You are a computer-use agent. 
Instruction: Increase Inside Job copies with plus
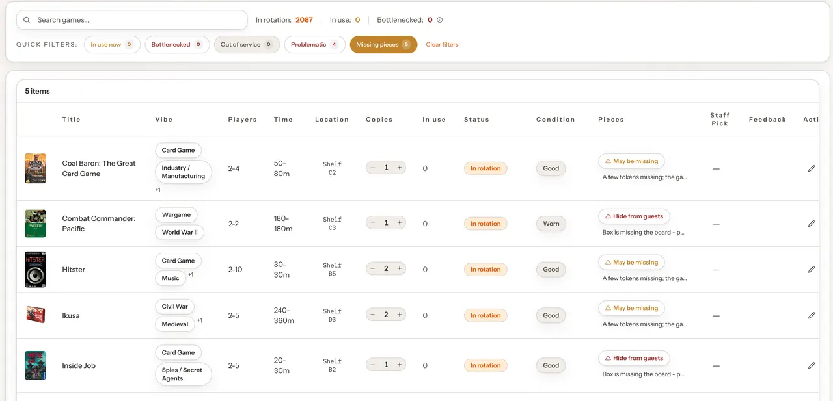pyautogui.click(x=400, y=365)
